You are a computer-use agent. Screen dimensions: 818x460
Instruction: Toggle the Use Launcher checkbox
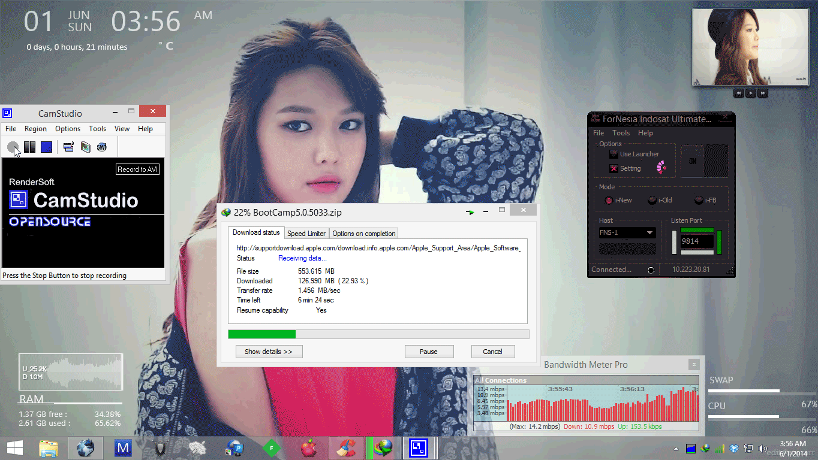(x=613, y=154)
